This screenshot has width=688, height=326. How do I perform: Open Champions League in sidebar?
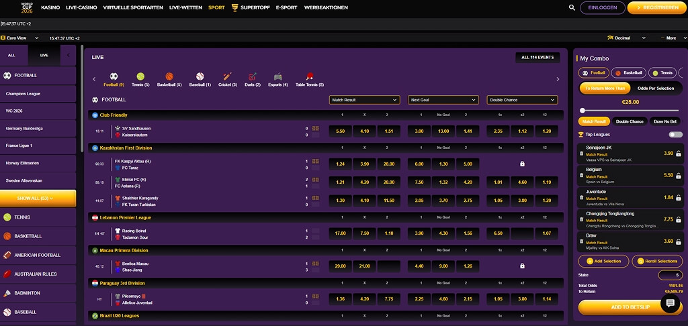tap(38, 94)
